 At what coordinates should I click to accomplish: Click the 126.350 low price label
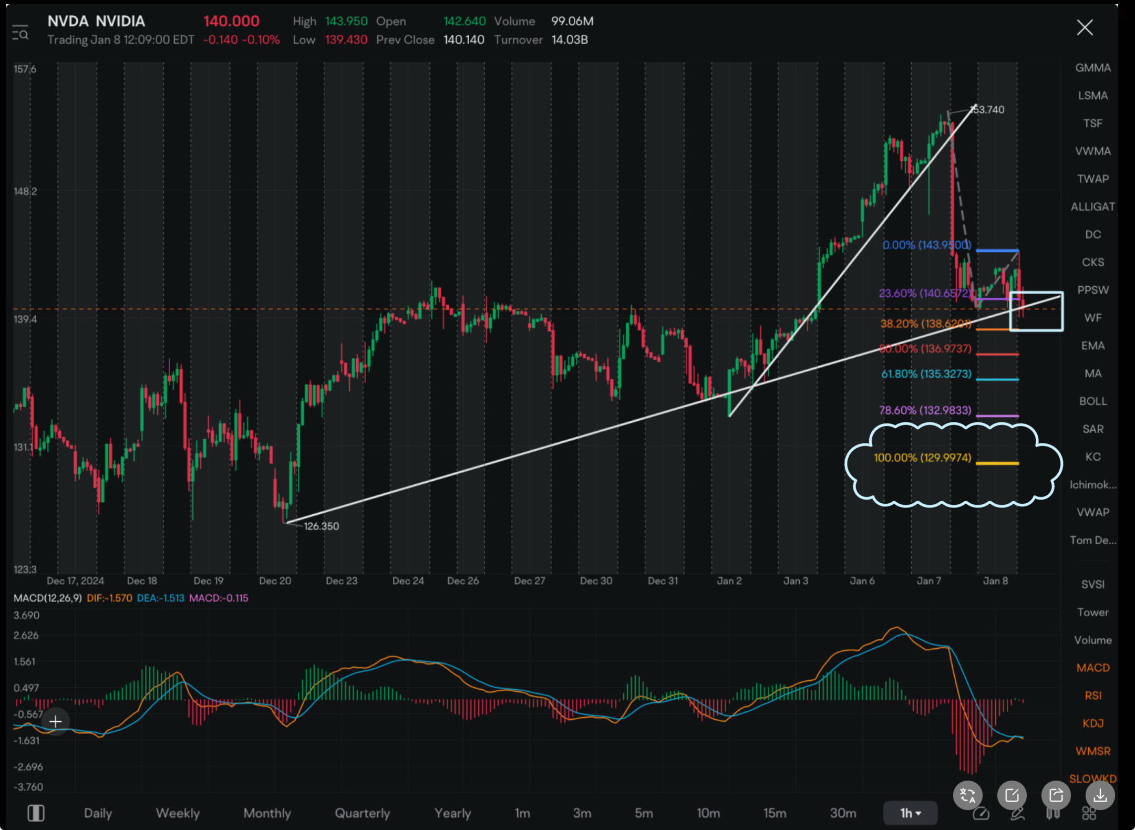pos(322,526)
